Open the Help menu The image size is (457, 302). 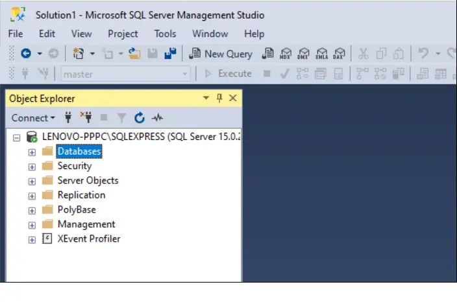[254, 34]
